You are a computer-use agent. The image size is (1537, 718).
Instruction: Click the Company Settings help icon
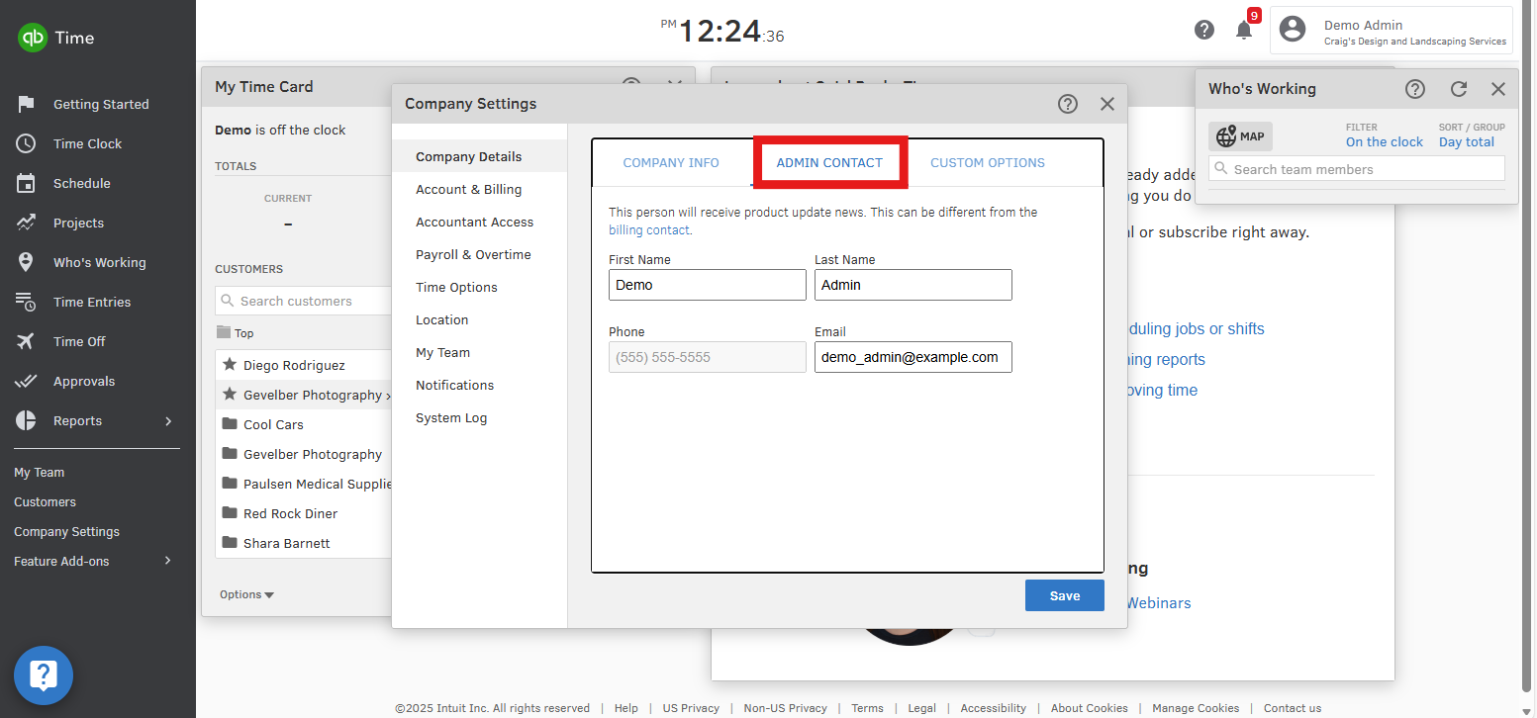pyautogui.click(x=1067, y=104)
